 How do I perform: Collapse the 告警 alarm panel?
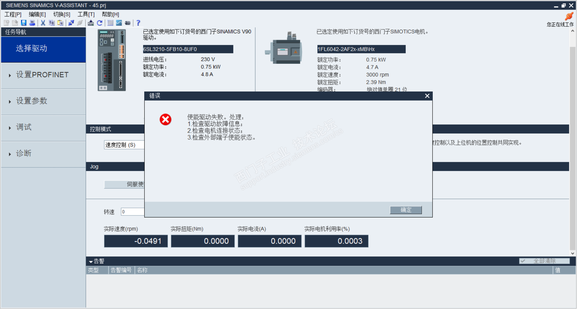coord(91,262)
